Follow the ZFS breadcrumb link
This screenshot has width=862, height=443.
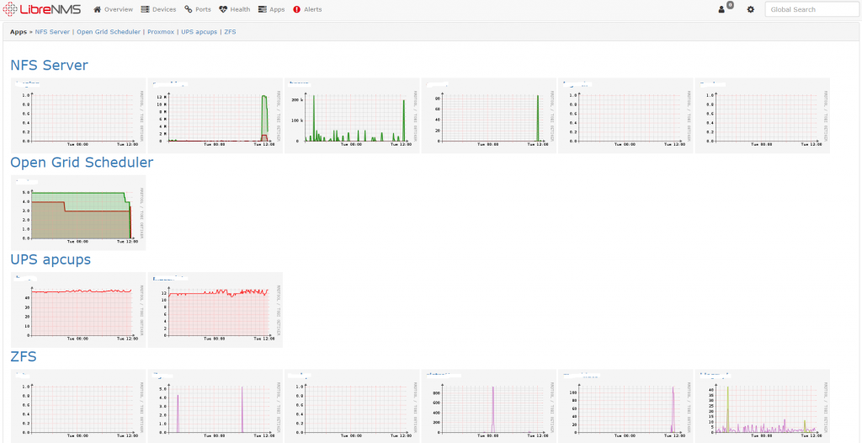coord(230,32)
